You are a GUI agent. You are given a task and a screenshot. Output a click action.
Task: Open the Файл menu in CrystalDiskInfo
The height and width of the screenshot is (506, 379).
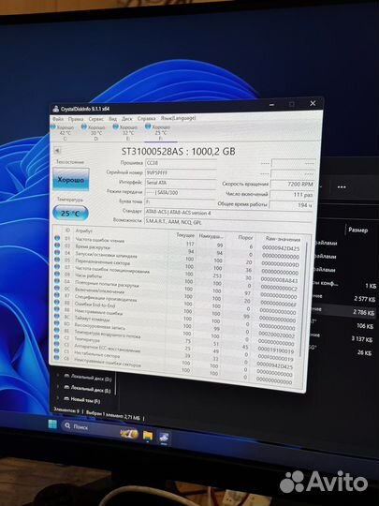coord(58,119)
